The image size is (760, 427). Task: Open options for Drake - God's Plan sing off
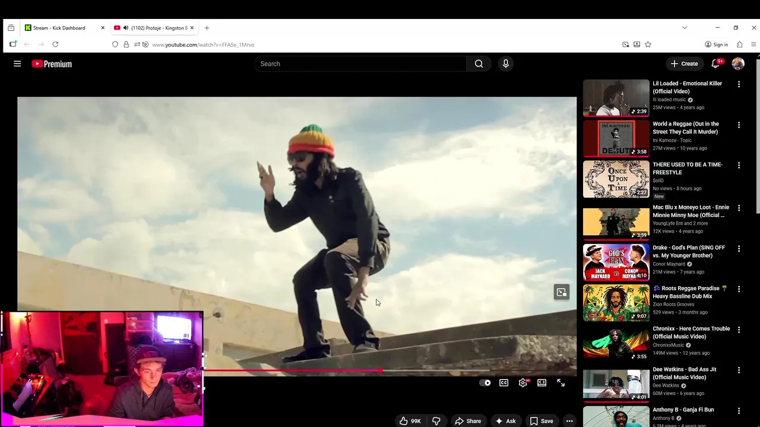739,248
